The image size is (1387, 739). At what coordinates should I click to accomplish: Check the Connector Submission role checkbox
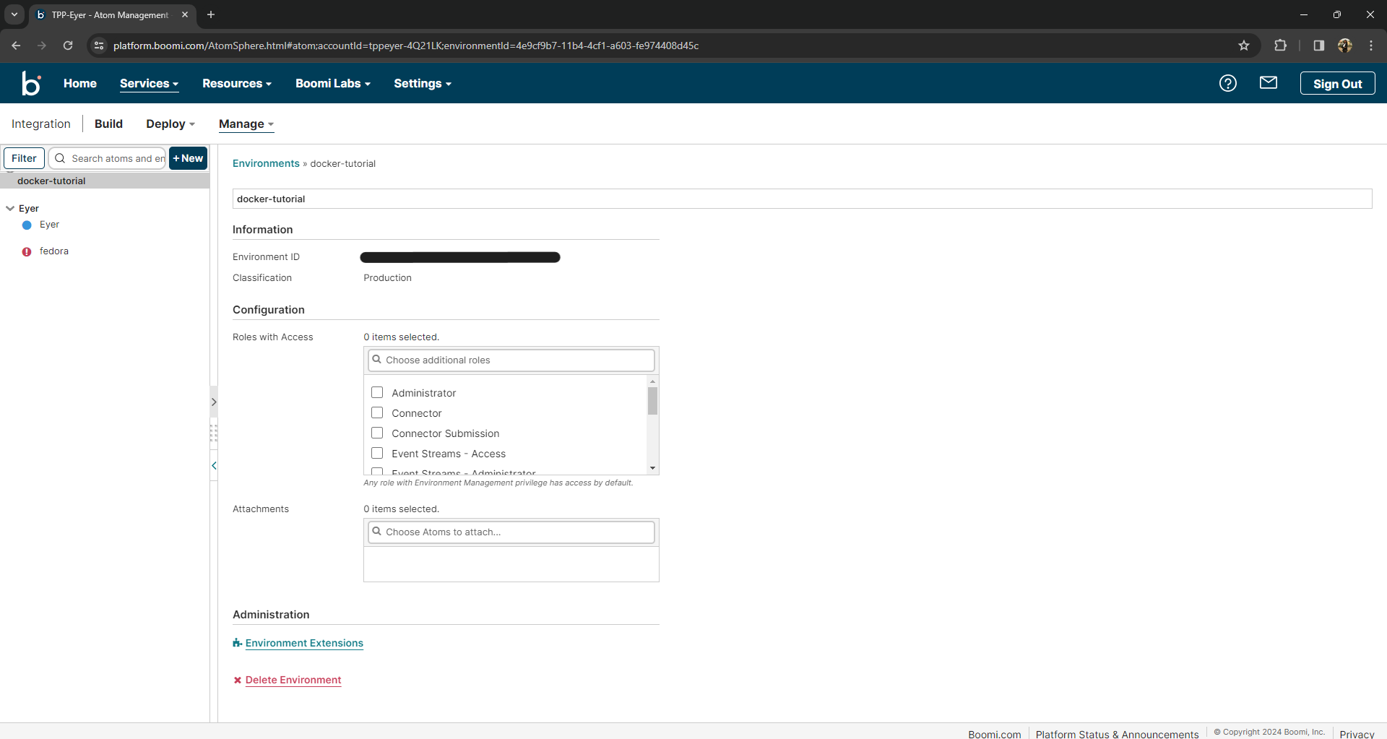(377, 433)
